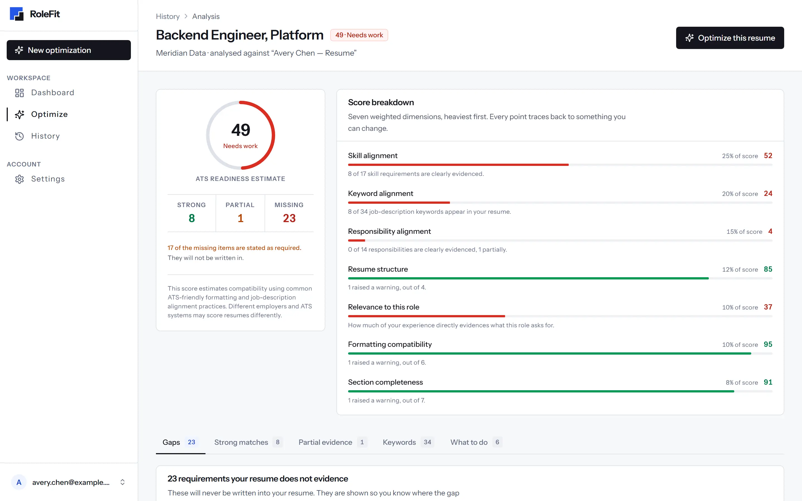This screenshot has width=802, height=501.
Task: Click the Backend Engineer, Platform heading
Action: [239, 35]
